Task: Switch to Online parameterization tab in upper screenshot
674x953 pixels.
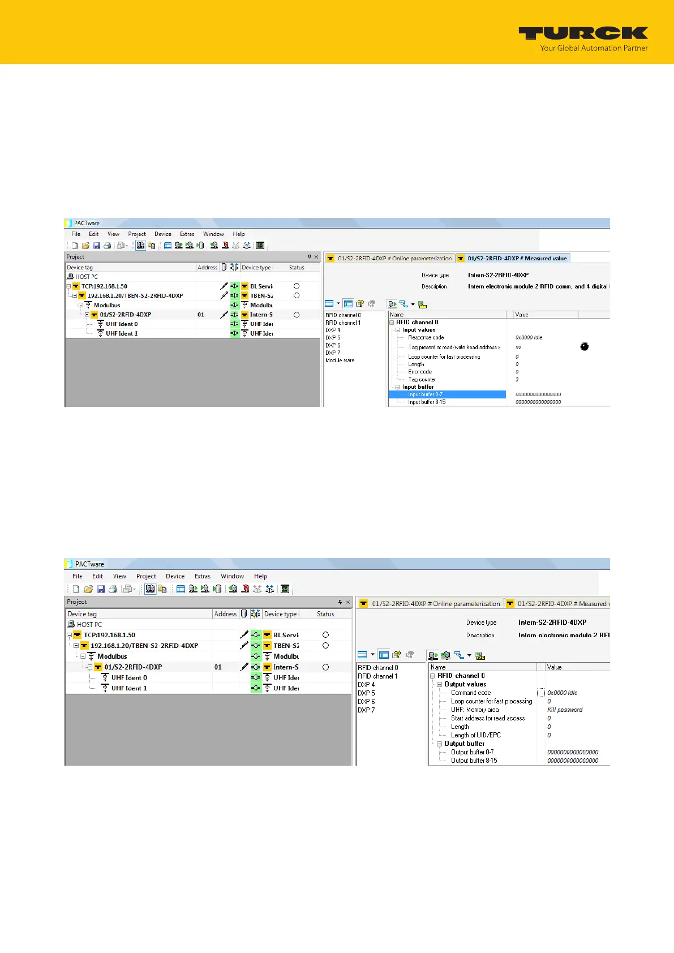Action: coord(389,258)
